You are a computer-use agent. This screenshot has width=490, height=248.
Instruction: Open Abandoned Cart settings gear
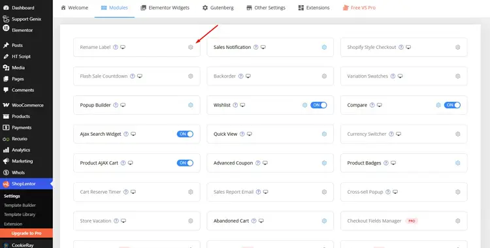[324, 221]
